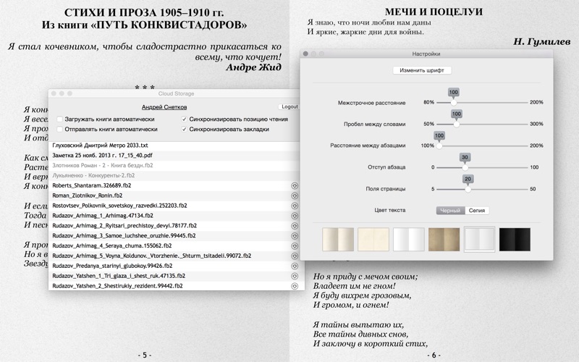This screenshot has width=579, height=362.
Task: Select Rudazov_Predanya_starinyi_glubokoy.99426.fb2 name
Action: tap(112, 266)
